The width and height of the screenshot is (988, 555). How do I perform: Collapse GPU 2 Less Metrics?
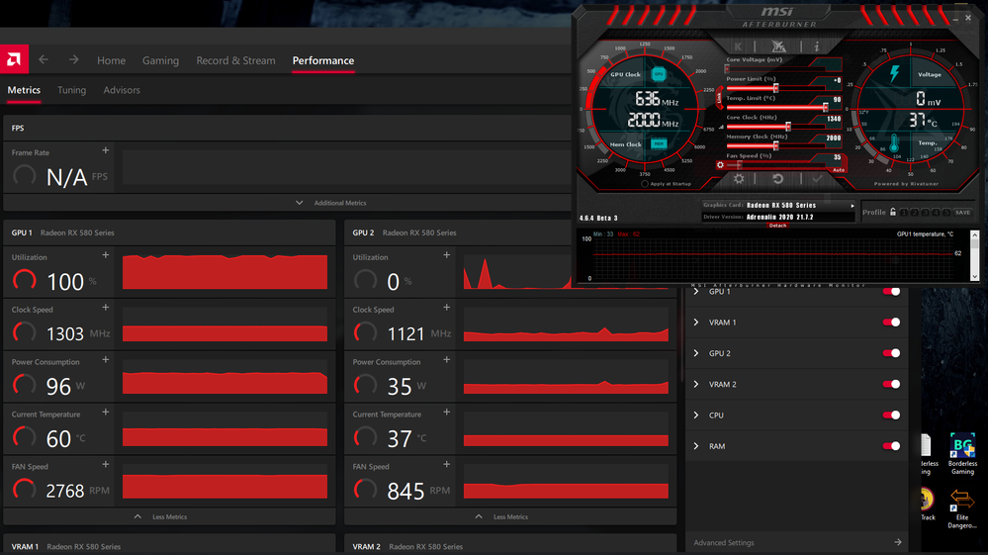tap(501, 516)
